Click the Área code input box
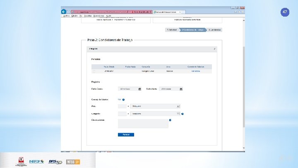The width and height of the screenshot is (298, 168). [122, 106]
